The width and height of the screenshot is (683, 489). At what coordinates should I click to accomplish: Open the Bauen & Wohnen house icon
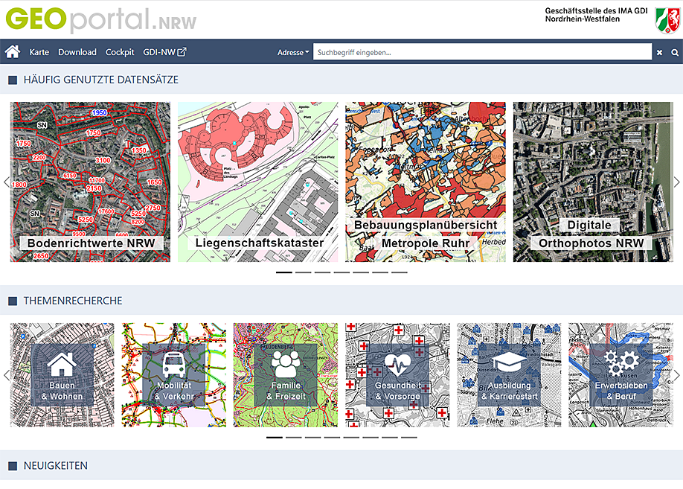[62, 365]
